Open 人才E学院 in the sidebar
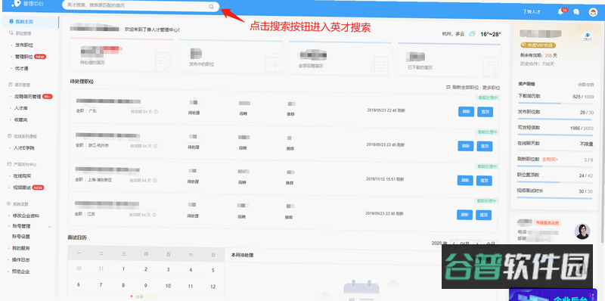 pos(24,147)
